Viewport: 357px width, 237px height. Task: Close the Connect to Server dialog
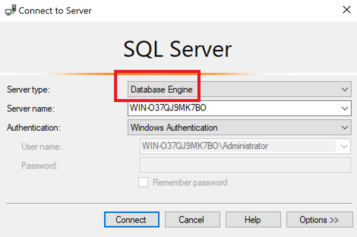pyautogui.click(x=346, y=10)
